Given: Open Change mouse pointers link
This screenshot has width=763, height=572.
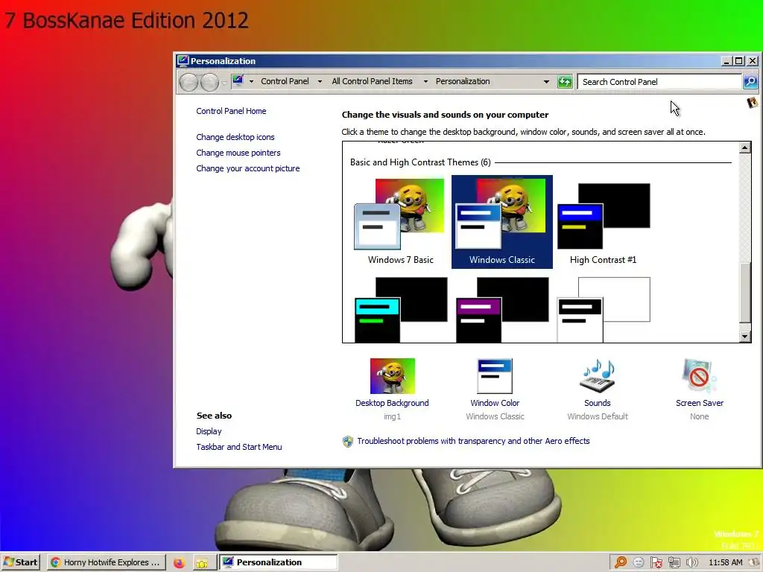Looking at the screenshot, I should point(238,153).
